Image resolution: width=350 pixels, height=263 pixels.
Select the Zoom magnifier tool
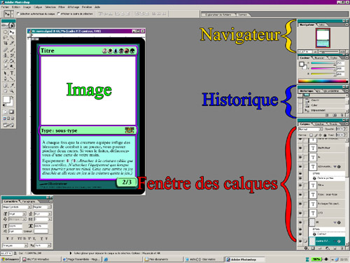point(12,91)
